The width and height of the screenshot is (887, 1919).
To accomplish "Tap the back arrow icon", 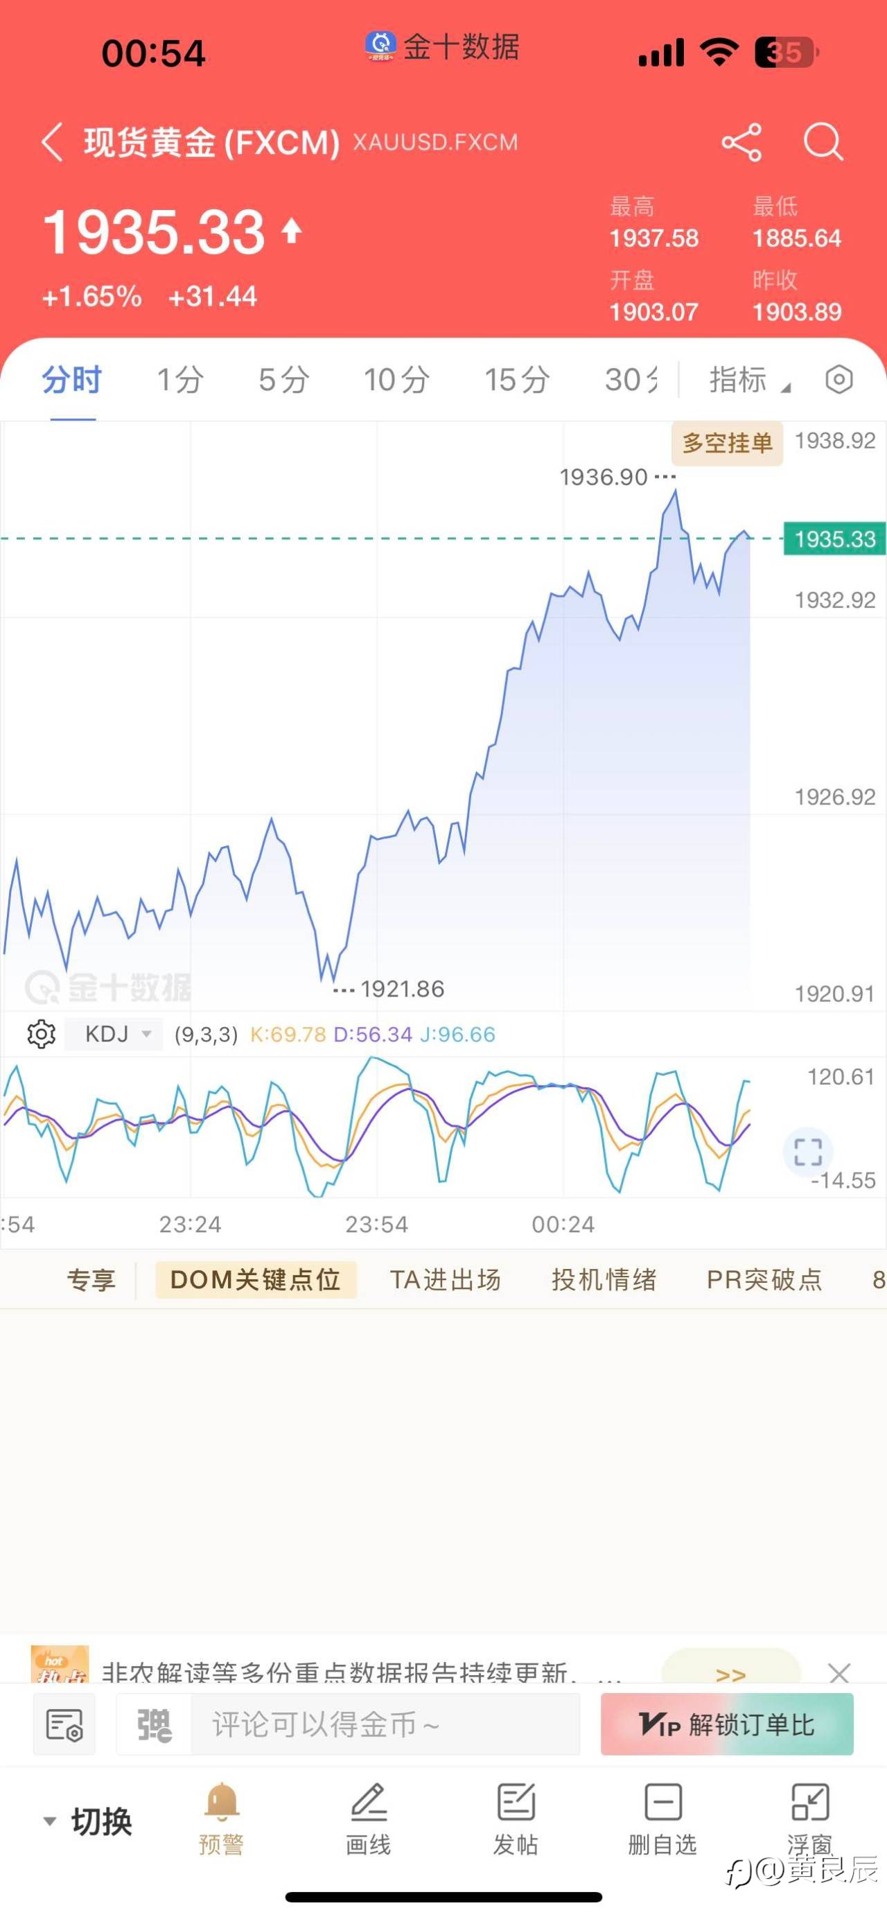I will (52, 141).
